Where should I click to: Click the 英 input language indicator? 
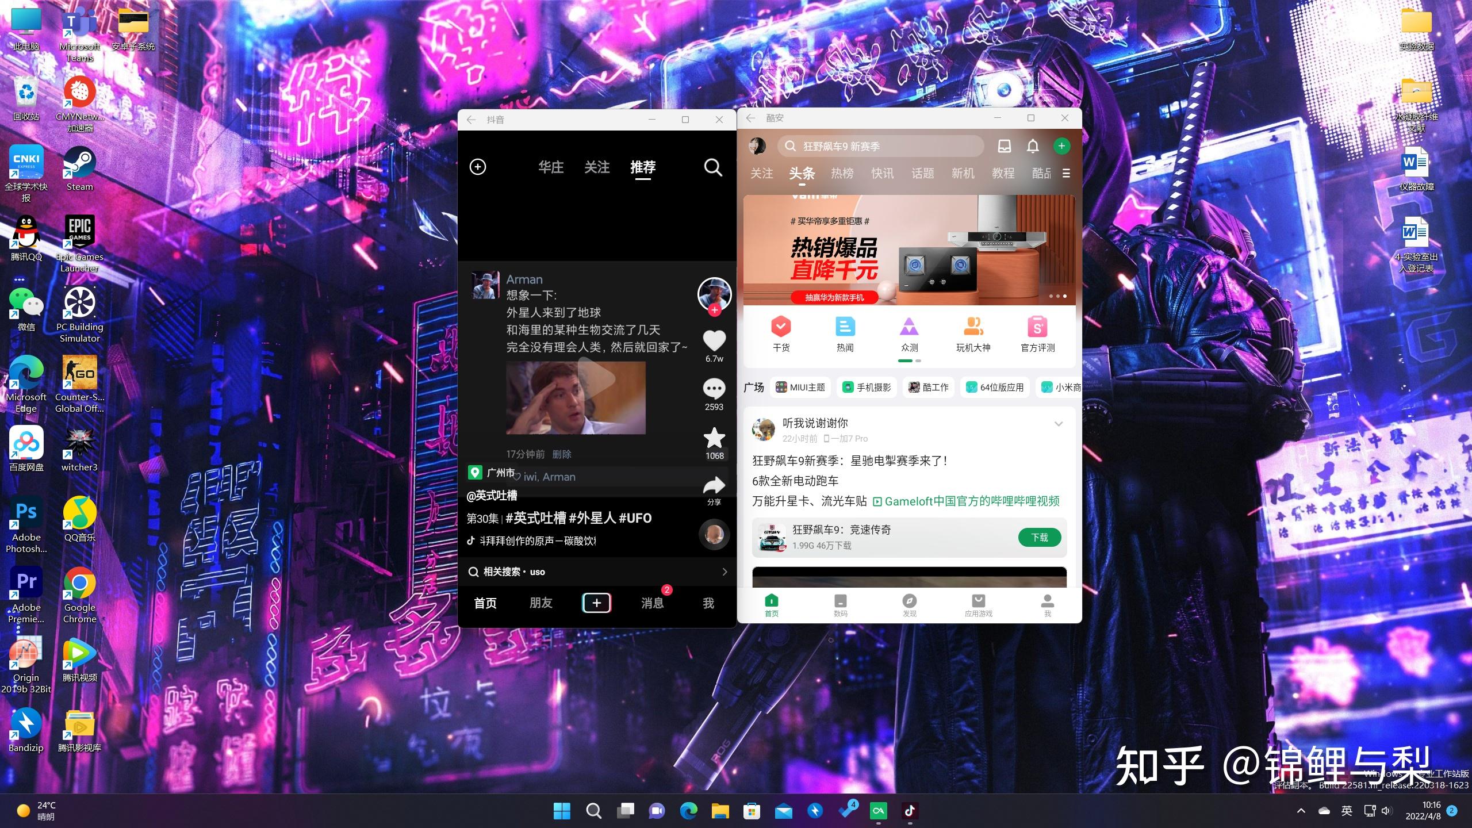click(x=1347, y=811)
